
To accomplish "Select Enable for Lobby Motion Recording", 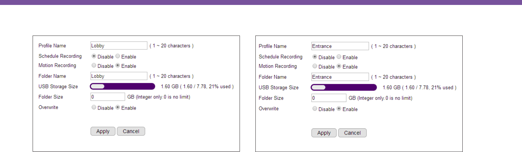I will (x=118, y=65).
